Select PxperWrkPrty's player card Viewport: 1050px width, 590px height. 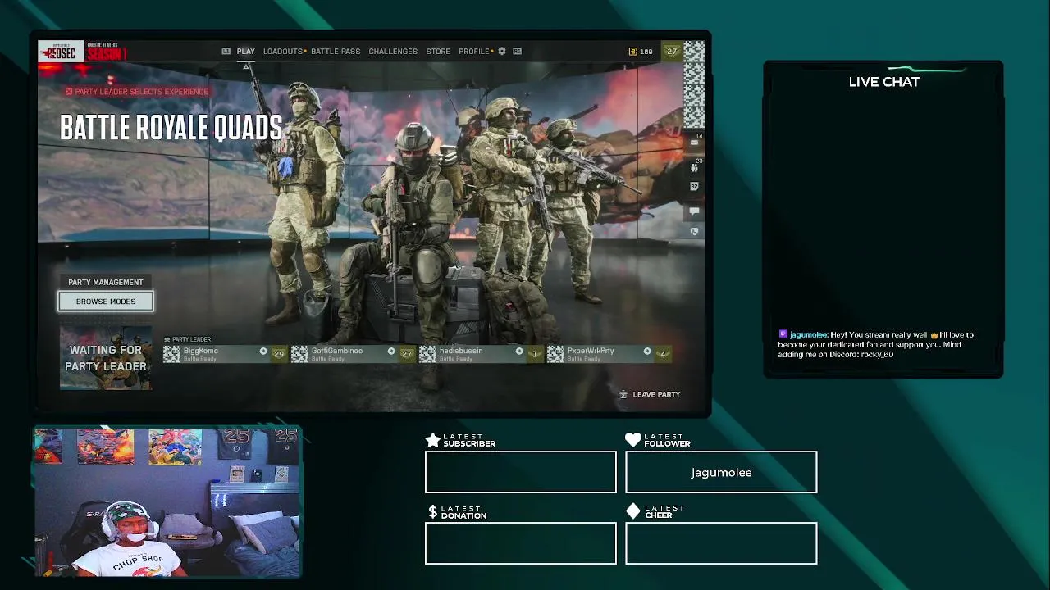pos(608,354)
